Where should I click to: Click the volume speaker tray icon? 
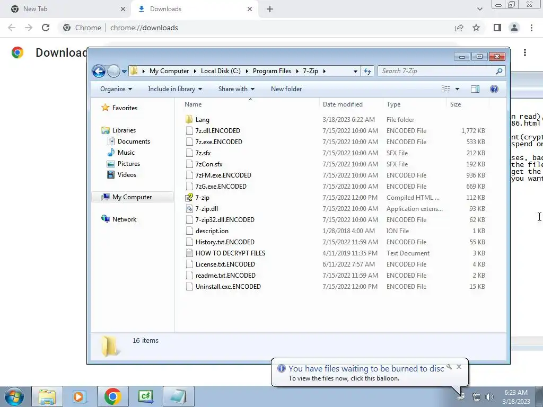[x=489, y=397]
